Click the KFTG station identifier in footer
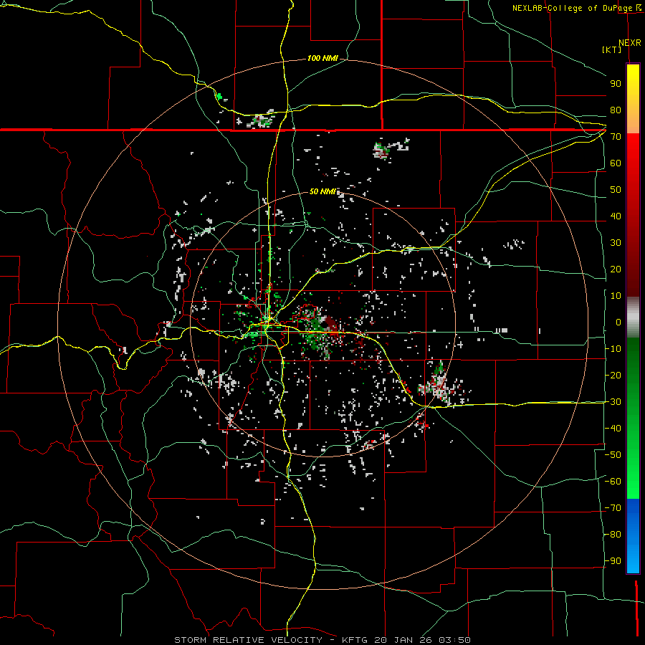The image size is (645, 645). (x=355, y=640)
